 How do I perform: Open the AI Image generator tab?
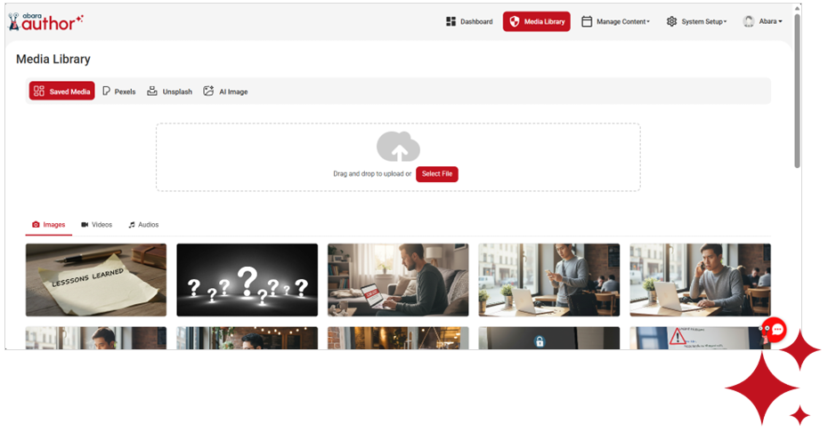(x=225, y=92)
